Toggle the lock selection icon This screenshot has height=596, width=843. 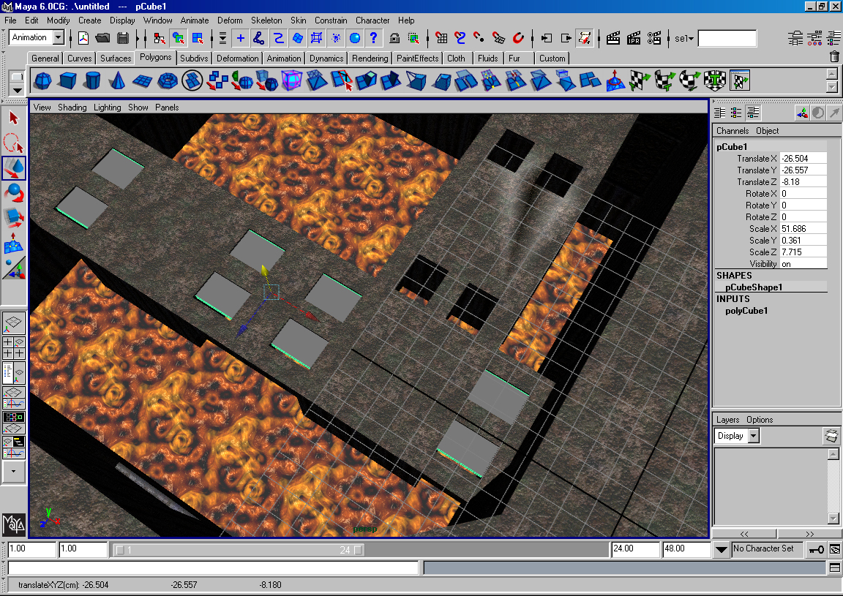(394, 38)
